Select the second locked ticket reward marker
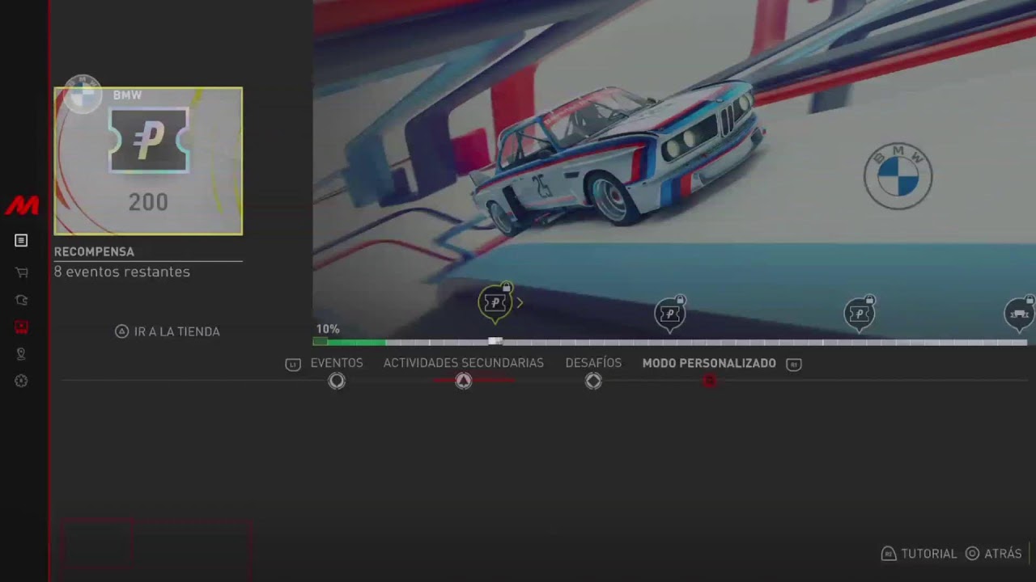Screen dimensions: 1036x582 pos(669,313)
